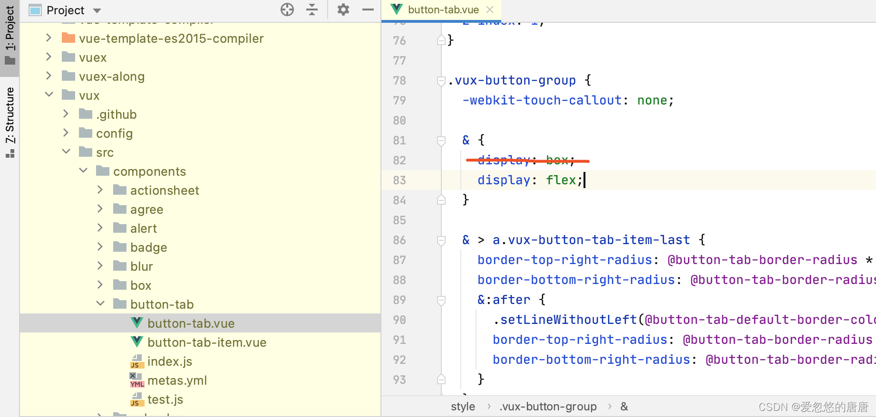This screenshot has width=876, height=417.
Task: Click the locate/select opened file target icon
Action: click(x=287, y=9)
